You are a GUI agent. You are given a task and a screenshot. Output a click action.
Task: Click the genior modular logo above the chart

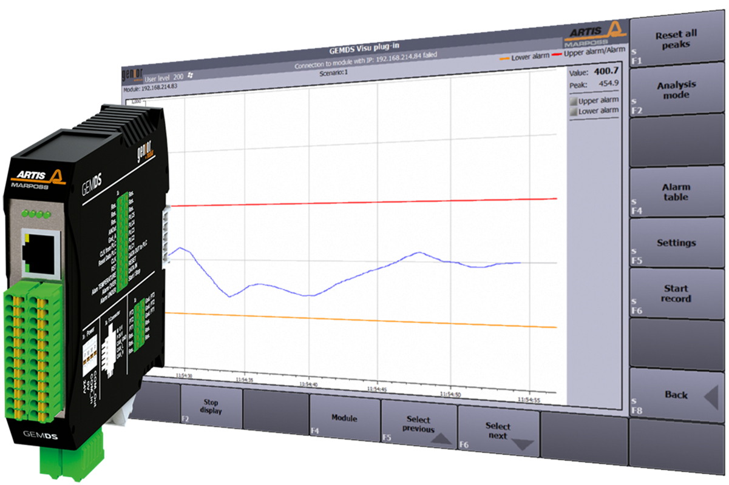(134, 73)
